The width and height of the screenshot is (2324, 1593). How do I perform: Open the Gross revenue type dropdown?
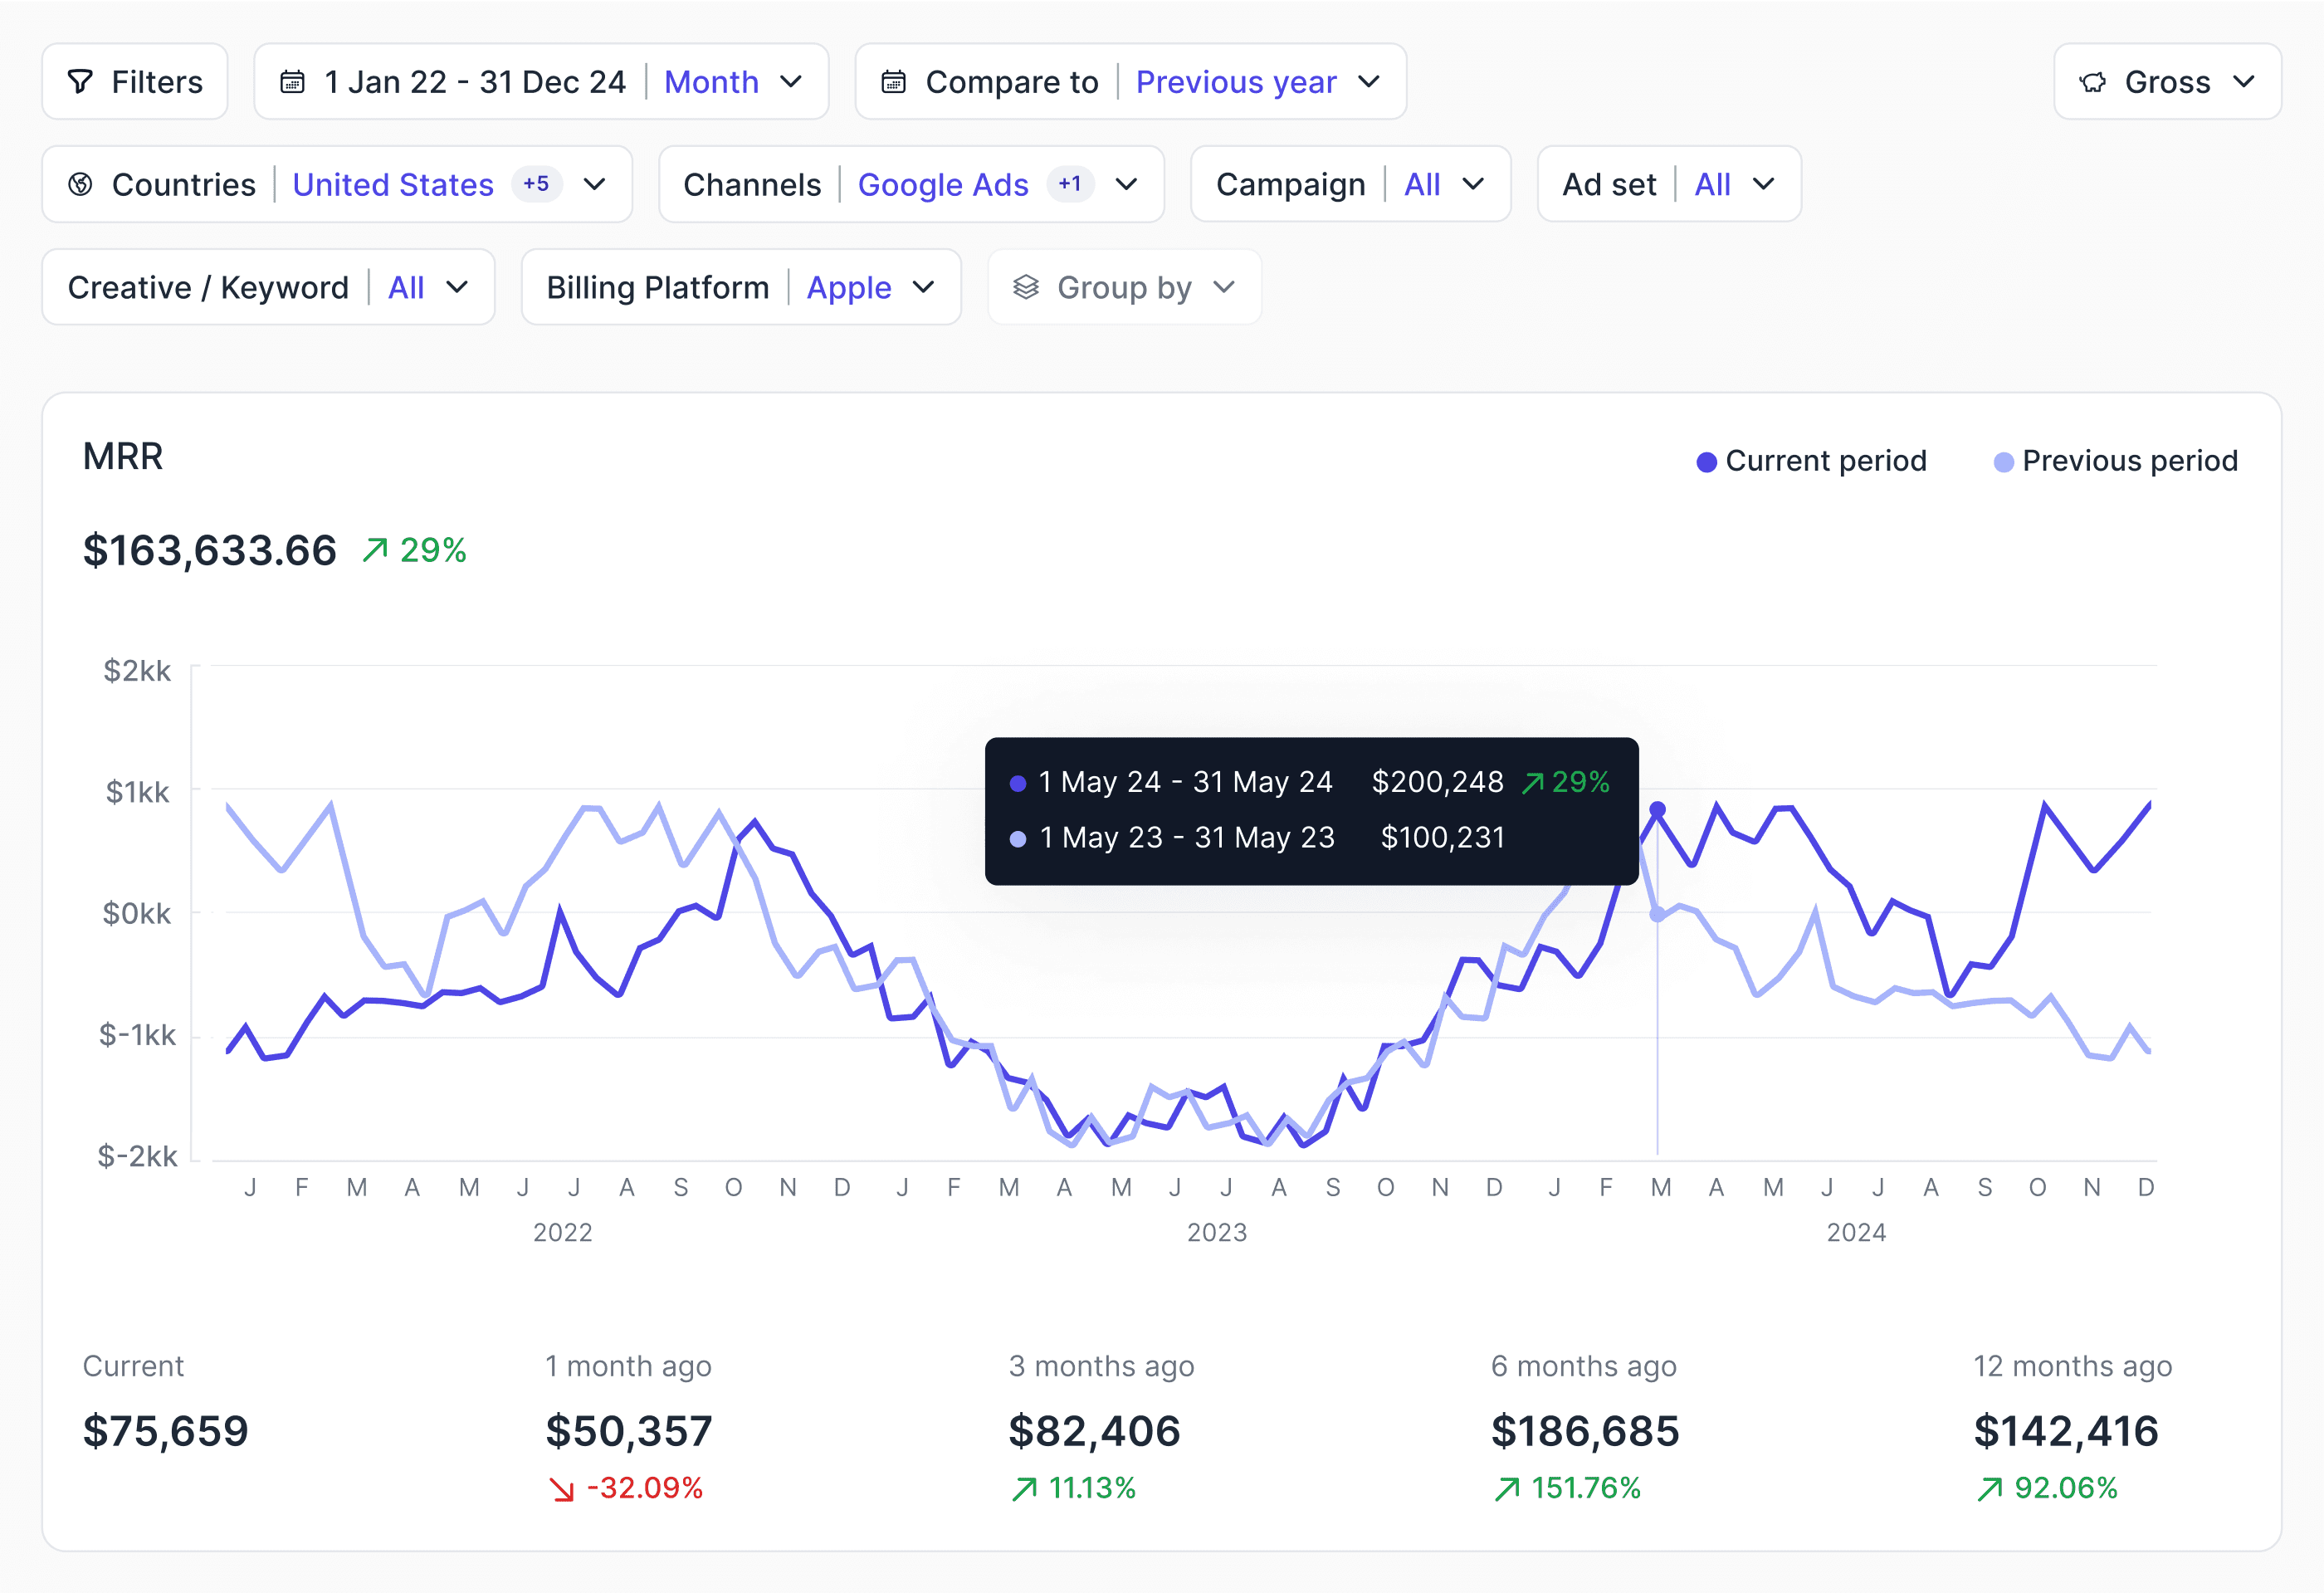click(x=2167, y=82)
